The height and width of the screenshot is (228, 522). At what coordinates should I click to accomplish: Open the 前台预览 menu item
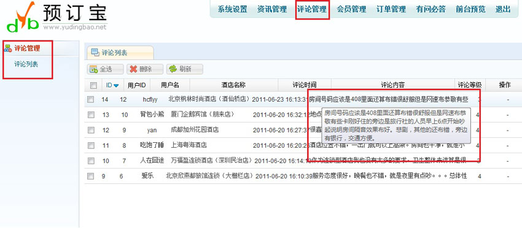(x=471, y=9)
